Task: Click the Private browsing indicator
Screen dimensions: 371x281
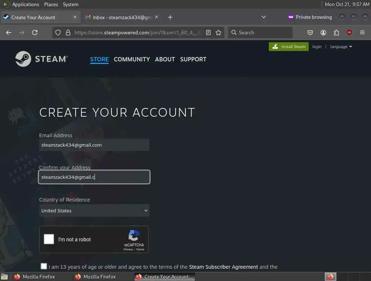Action: pyautogui.click(x=310, y=17)
